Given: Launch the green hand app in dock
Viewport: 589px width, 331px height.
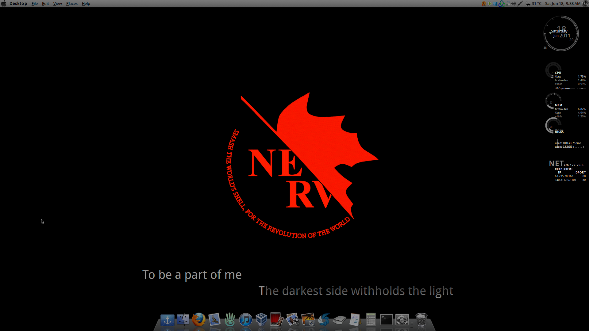Looking at the screenshot, I should [x=230, y=320].
